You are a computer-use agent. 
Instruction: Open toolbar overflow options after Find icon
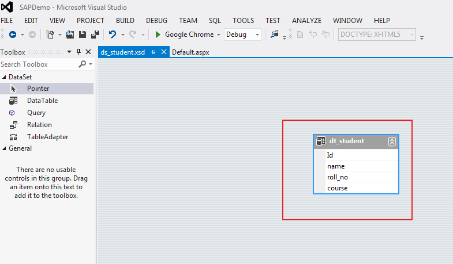tap(284, 38)
